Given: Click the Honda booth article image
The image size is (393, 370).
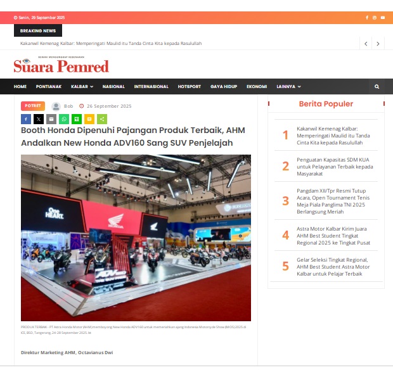Looking at the screenshot, I should coord(136,238).
